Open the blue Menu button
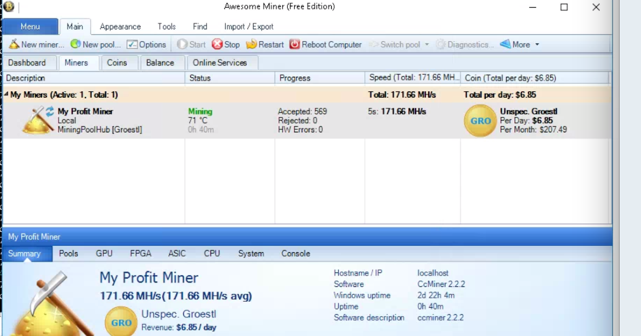641x336 pixels. 30,27
